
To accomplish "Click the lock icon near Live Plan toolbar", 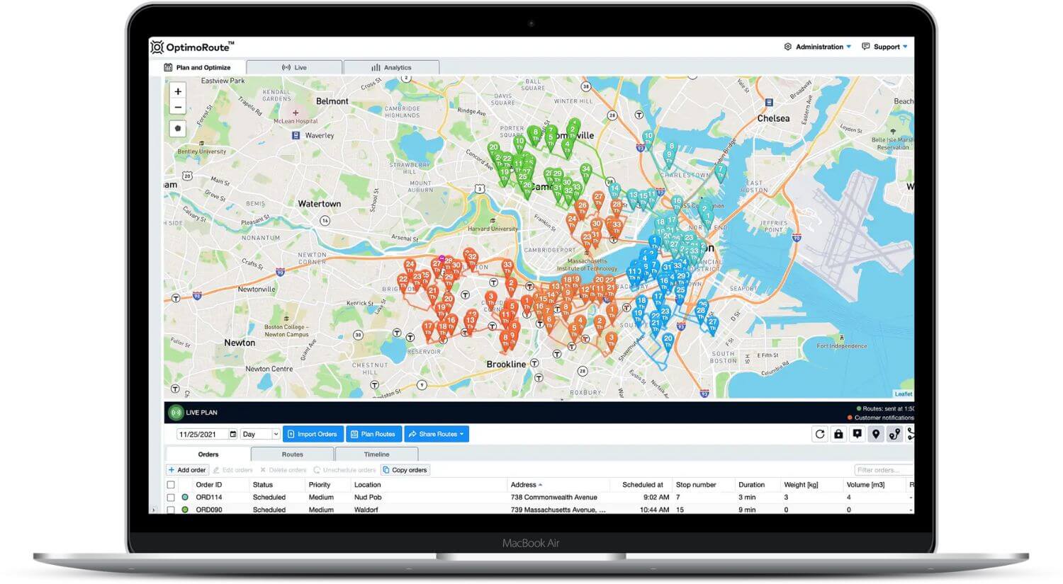I will pos(838,434).
